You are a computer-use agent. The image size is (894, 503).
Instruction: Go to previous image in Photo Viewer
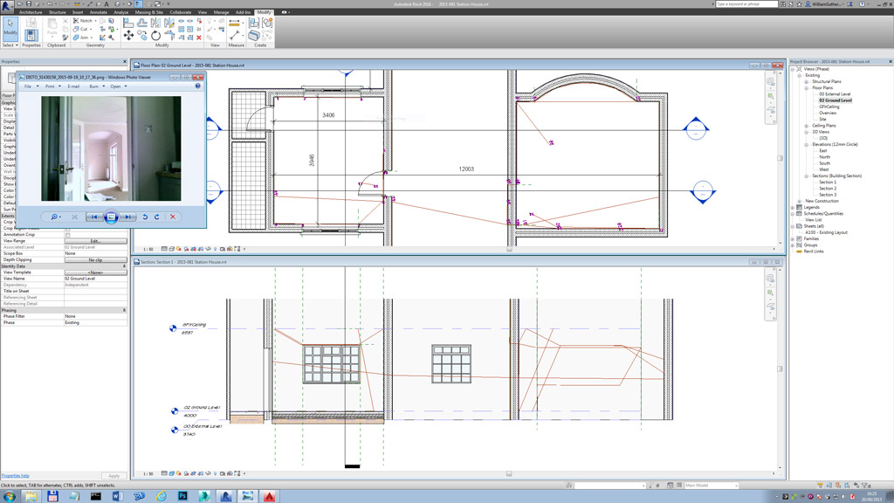click(94, 217)
